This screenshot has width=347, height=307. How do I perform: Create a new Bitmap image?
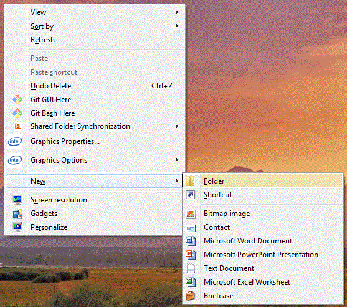(263, 214)
